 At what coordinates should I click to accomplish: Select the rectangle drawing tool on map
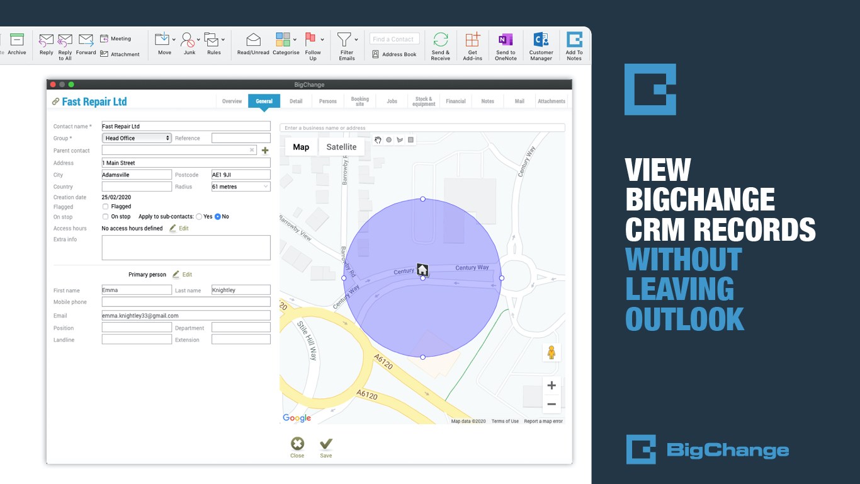410,140
